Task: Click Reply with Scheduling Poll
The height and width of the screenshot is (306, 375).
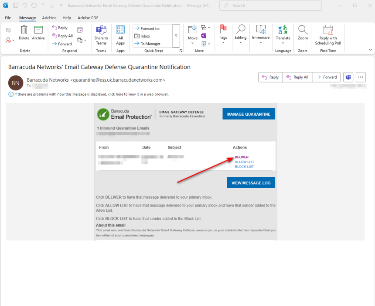Action: (x=328, y=34)
